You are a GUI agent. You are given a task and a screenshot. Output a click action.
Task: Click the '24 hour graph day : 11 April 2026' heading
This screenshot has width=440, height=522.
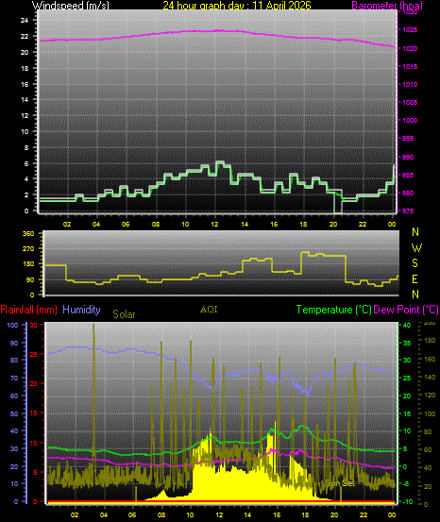point(237,6)
